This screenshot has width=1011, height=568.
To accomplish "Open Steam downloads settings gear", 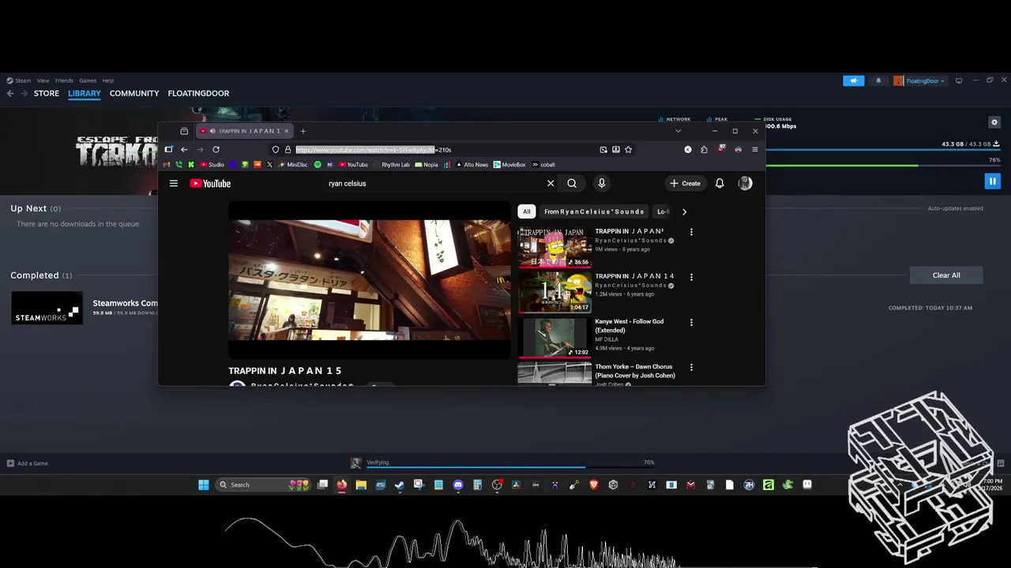I will 994,122.
